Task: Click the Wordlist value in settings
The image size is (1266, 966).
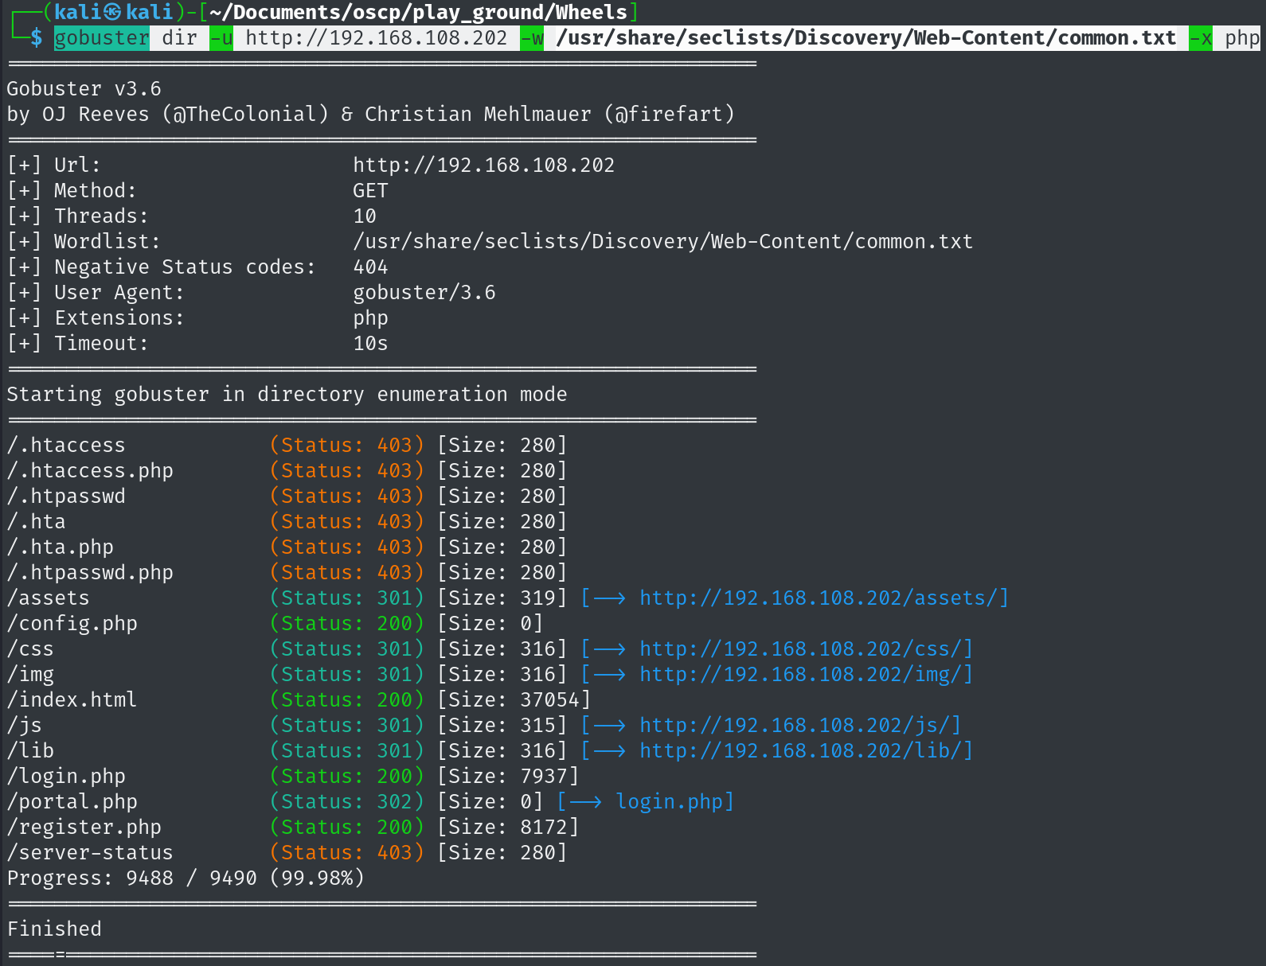Action: pyautogui.click(x=663, y=241)
